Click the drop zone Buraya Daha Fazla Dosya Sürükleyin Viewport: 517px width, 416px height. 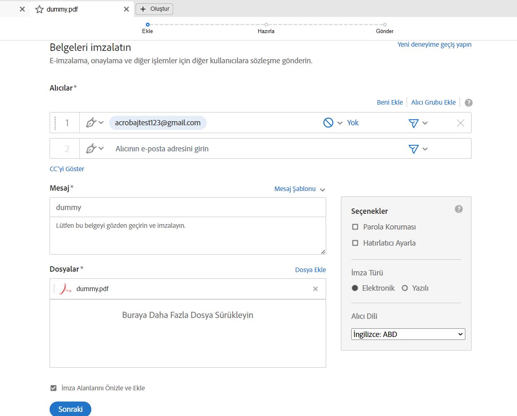tap(188, 333)
